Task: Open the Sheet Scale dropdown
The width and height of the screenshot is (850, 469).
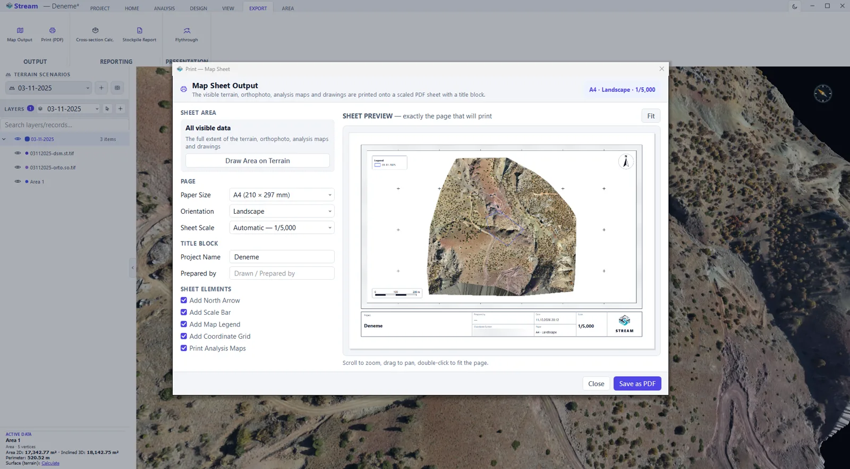Action: click(282, 228)
